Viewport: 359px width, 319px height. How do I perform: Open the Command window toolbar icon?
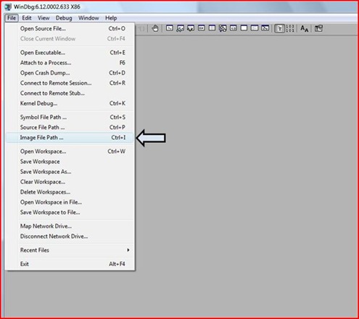tap(170, 28)
